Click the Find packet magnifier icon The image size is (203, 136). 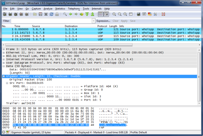point(65,14)
